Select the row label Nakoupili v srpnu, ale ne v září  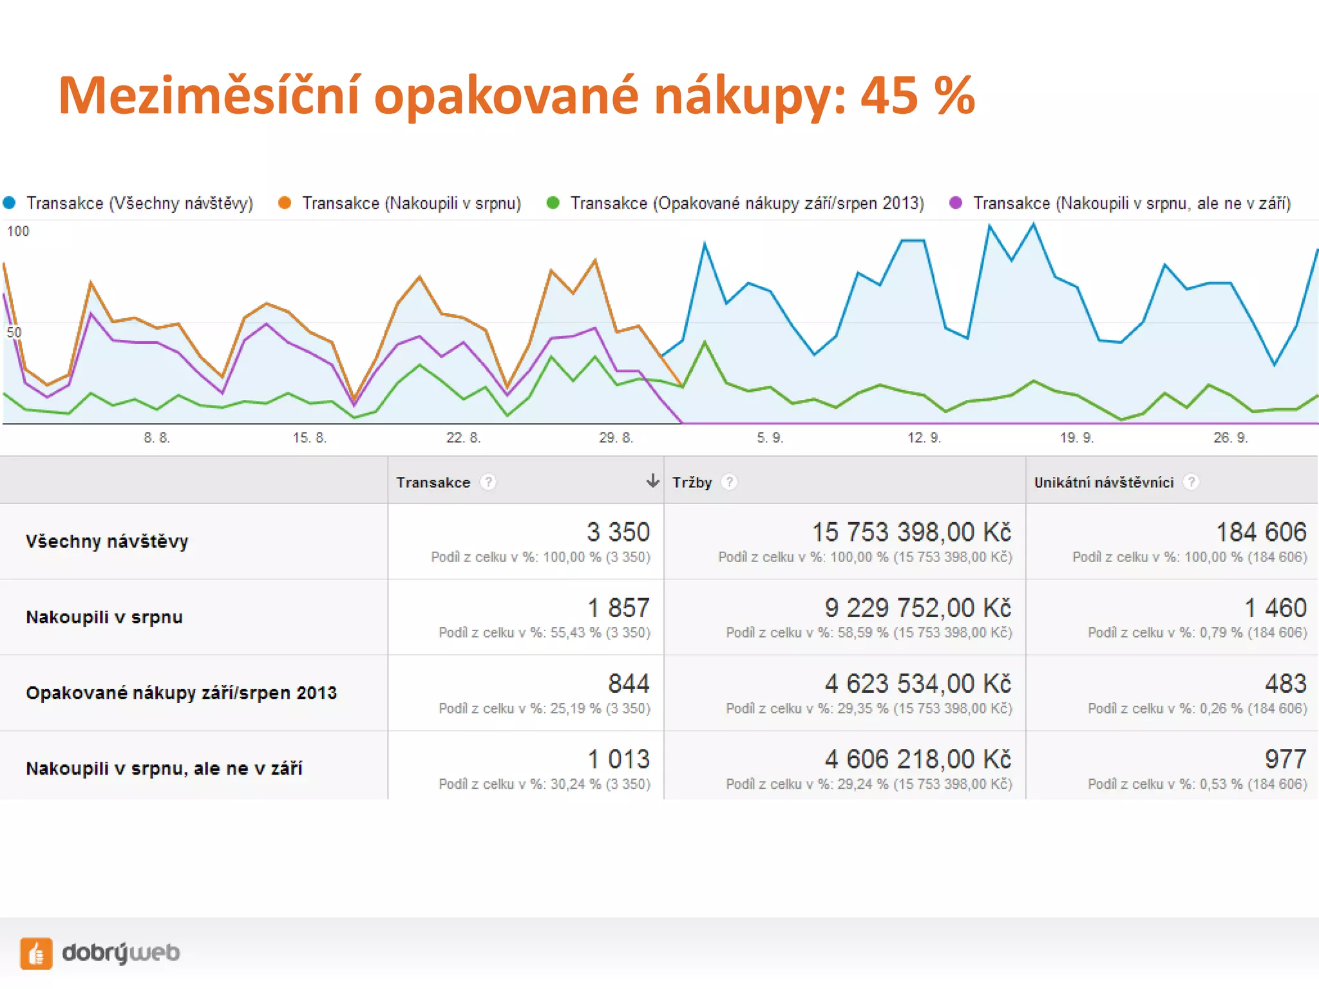click(164, 768)
